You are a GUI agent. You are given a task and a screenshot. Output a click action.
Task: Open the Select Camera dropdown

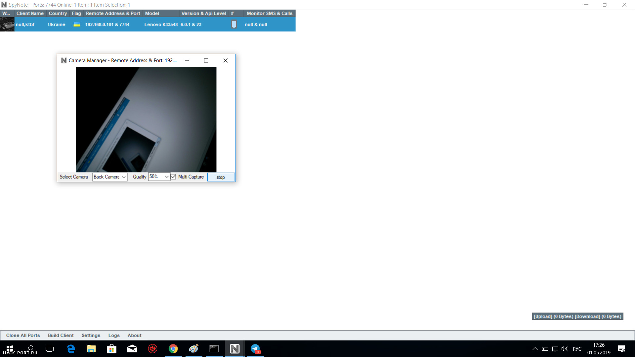coord(110,177)
